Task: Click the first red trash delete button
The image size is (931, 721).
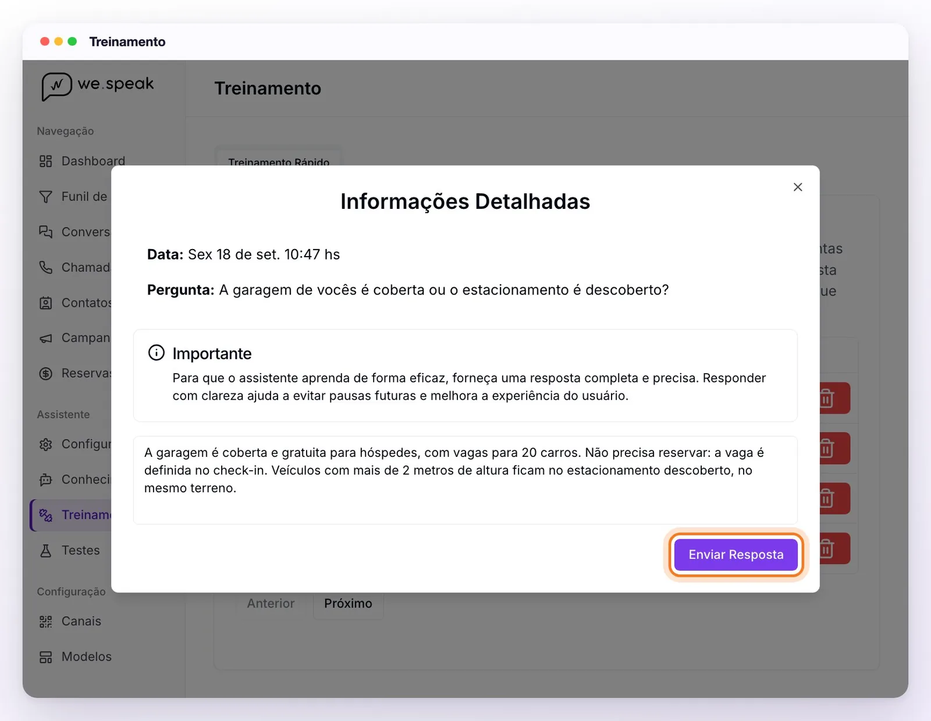Action: click(834, 398)
